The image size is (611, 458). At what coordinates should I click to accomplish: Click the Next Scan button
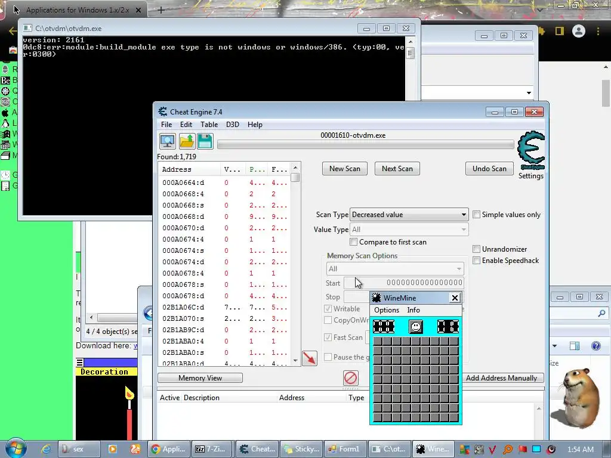(397, 169)
